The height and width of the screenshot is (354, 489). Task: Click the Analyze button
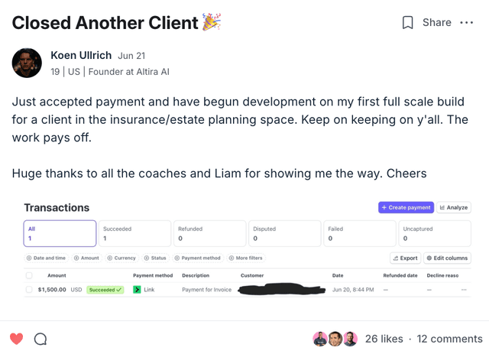click(454, 207)
